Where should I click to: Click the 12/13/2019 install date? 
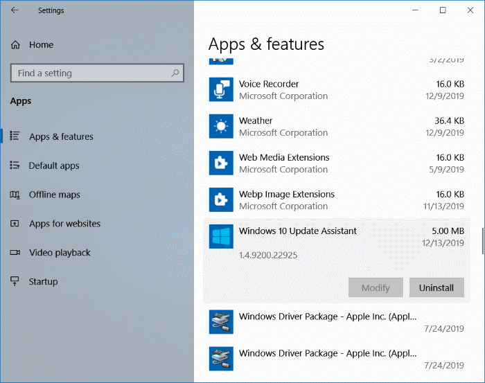[443, 243]
